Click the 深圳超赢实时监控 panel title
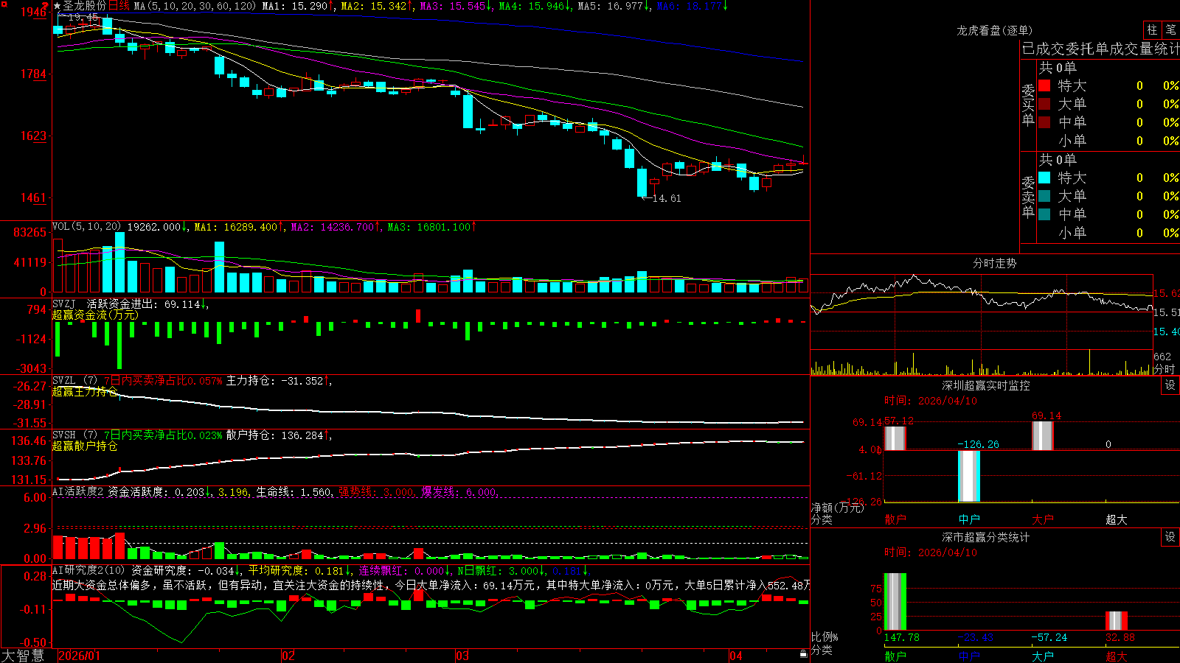 [986, 385]
